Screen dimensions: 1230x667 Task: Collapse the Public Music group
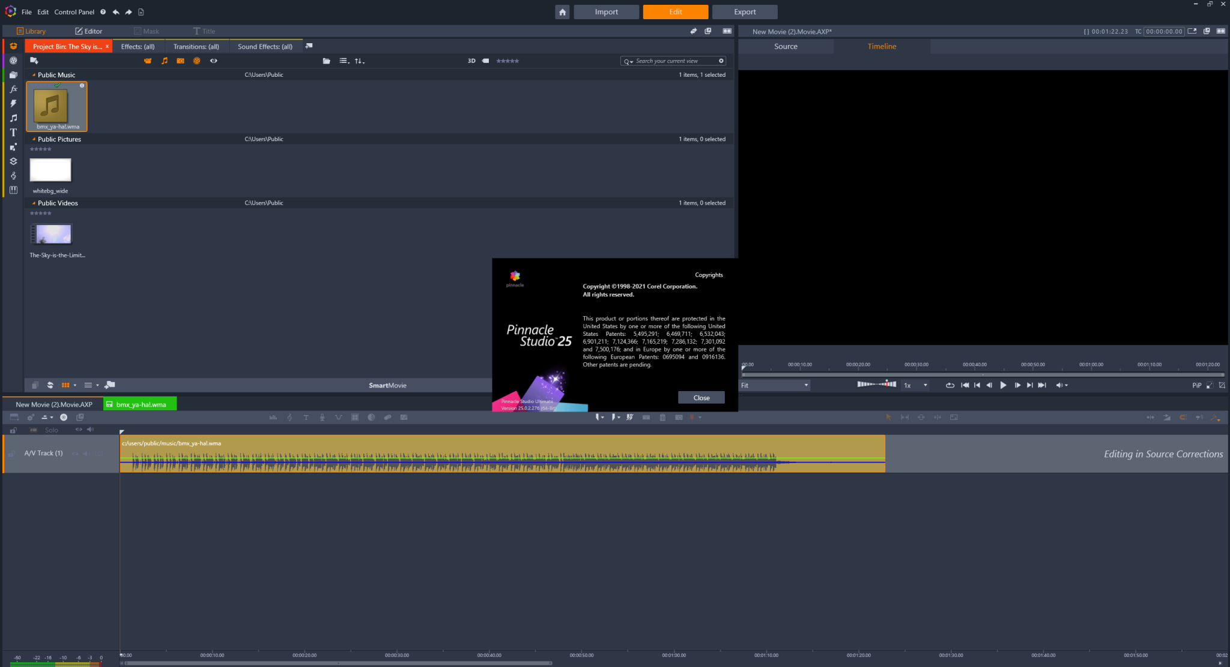(34, 75)
